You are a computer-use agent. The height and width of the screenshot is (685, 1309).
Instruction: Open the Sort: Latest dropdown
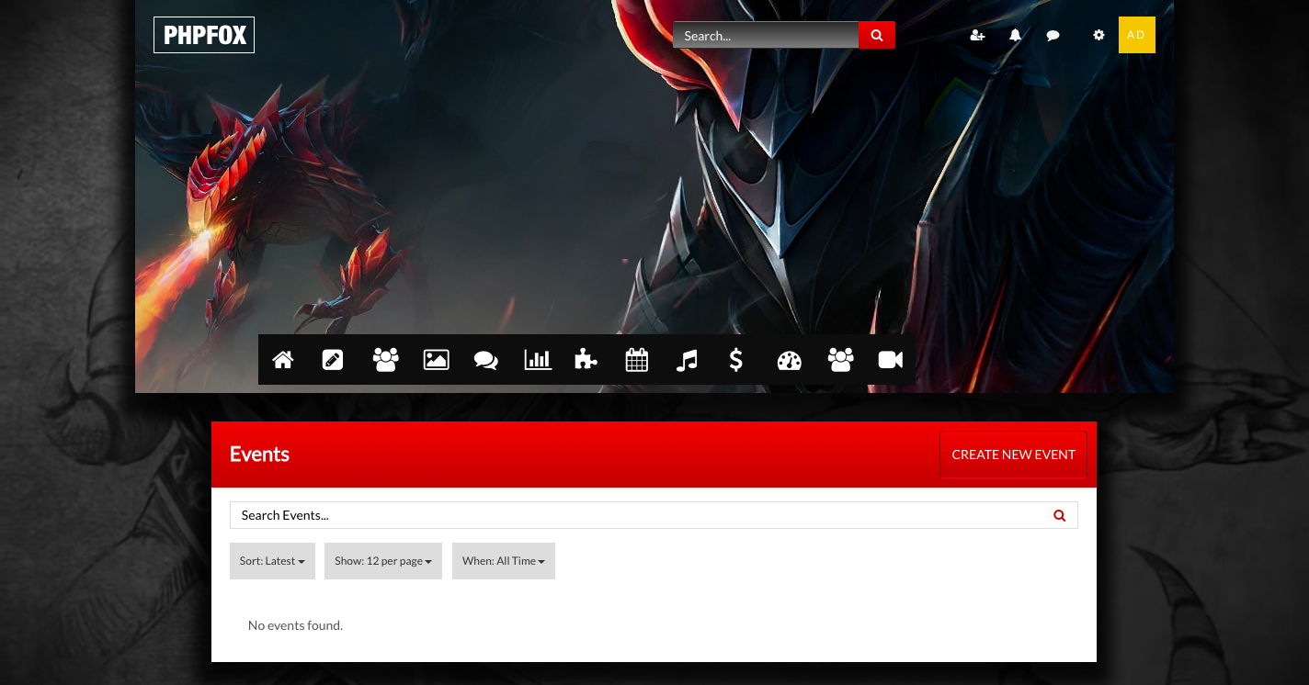pos(272,561)
